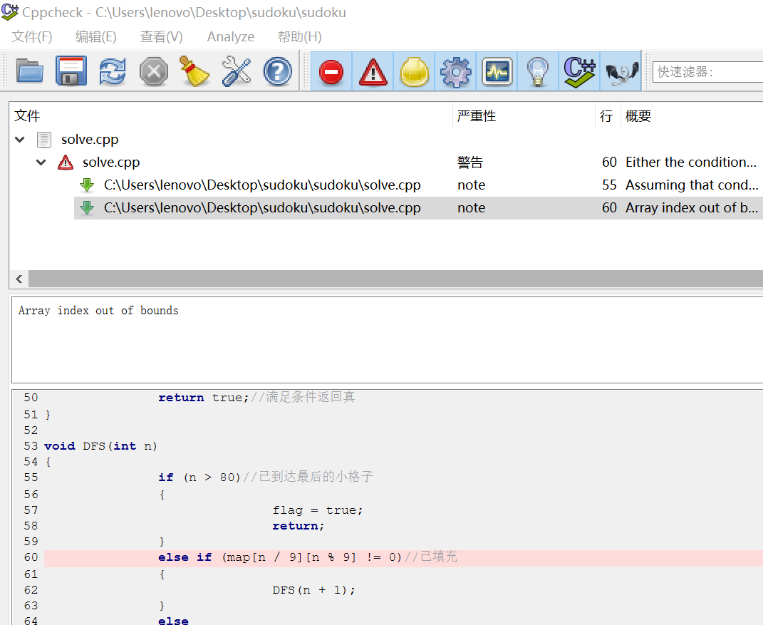Click the 警告 severity cell
This screenshot has height=625, width=763.
(x=470, y=162)
